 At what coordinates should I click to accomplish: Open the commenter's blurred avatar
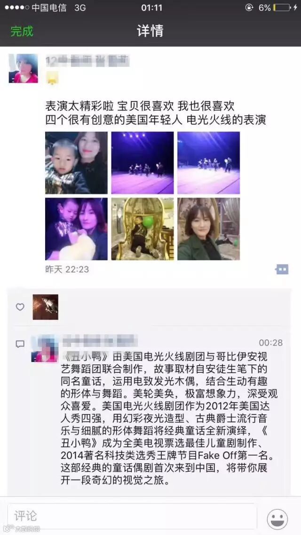click(44, 348)
